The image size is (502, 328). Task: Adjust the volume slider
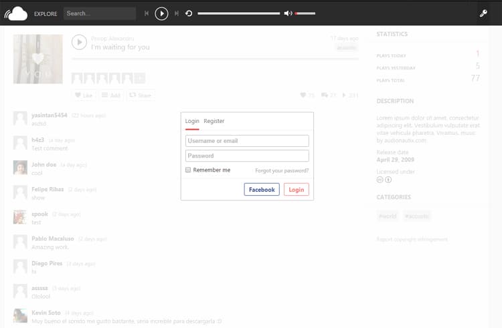click(x=305, y=13)
